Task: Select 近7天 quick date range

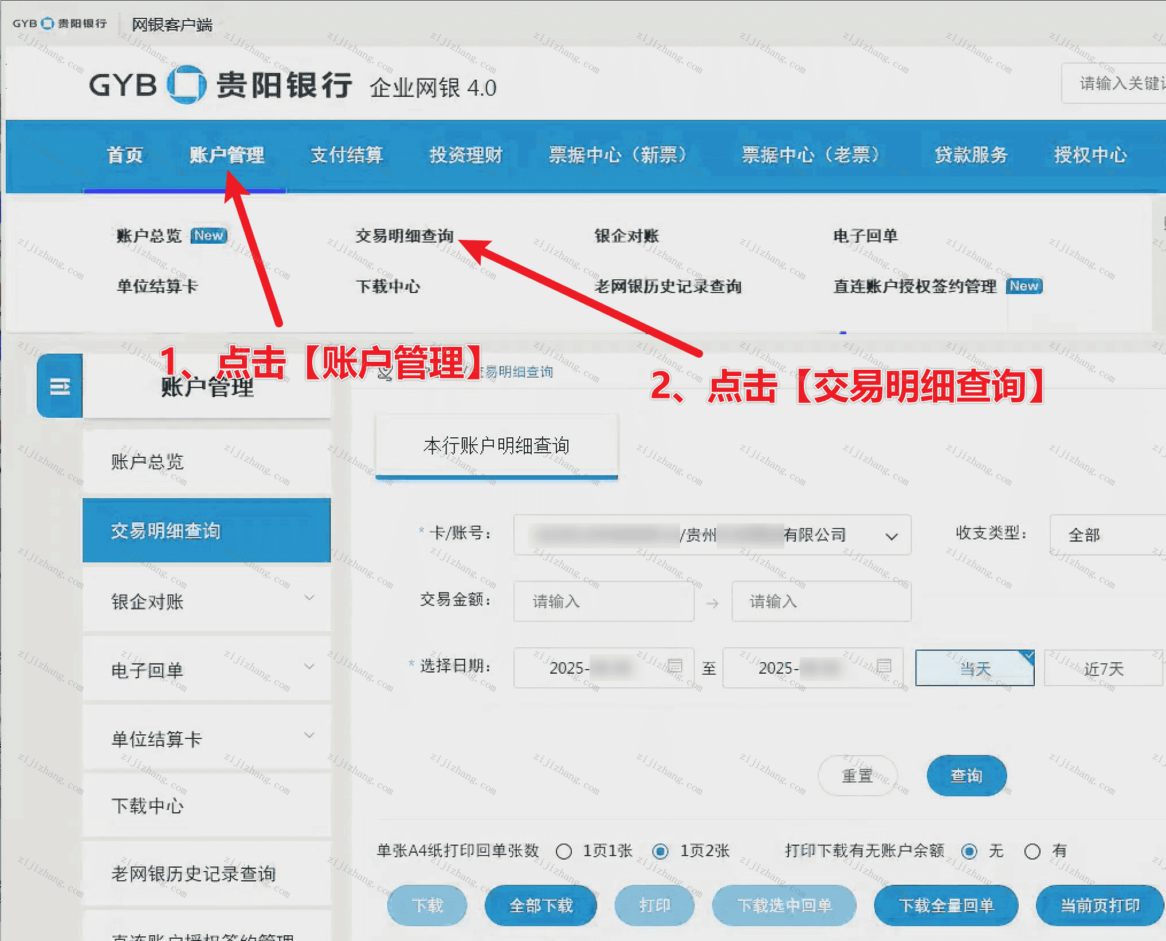Action: click(1102, 668)
